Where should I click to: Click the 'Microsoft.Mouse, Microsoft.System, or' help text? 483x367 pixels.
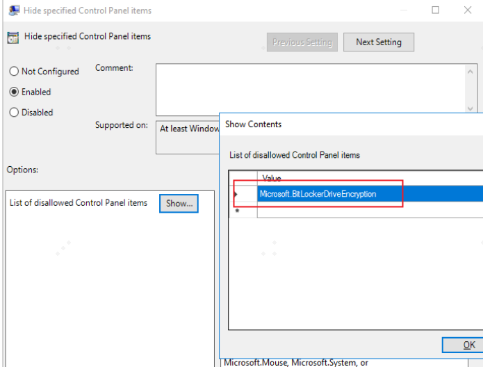coord(296,363)
